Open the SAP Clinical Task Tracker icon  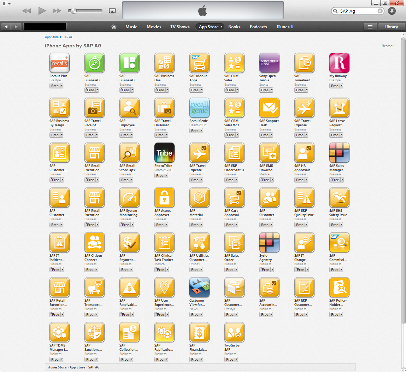[x=164, y=243]
